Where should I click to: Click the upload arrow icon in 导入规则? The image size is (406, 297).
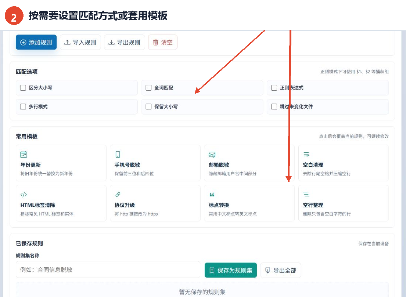67,43
